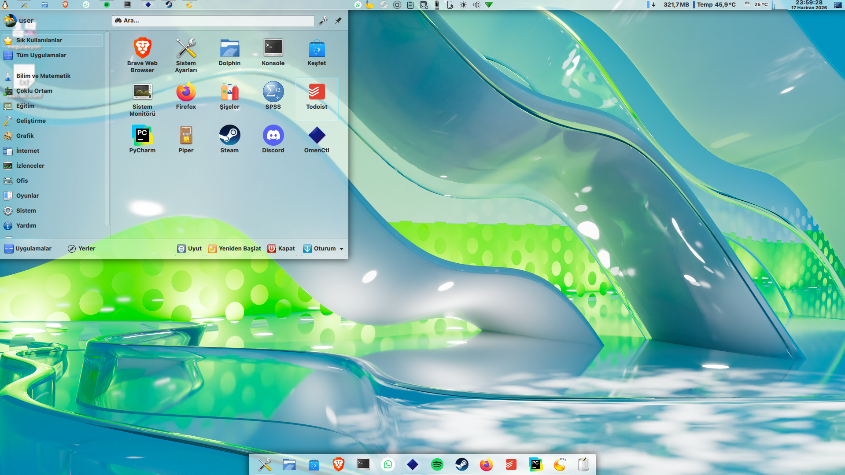Open Discover store from the bottom dock
The image size is (845, 475).
point(314,464)
